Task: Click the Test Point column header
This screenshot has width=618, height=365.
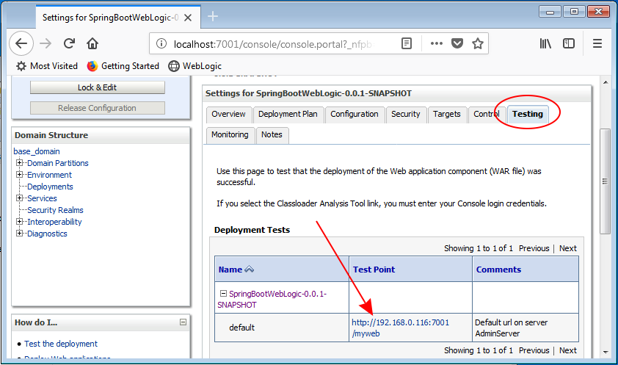Action: (374, 270)
